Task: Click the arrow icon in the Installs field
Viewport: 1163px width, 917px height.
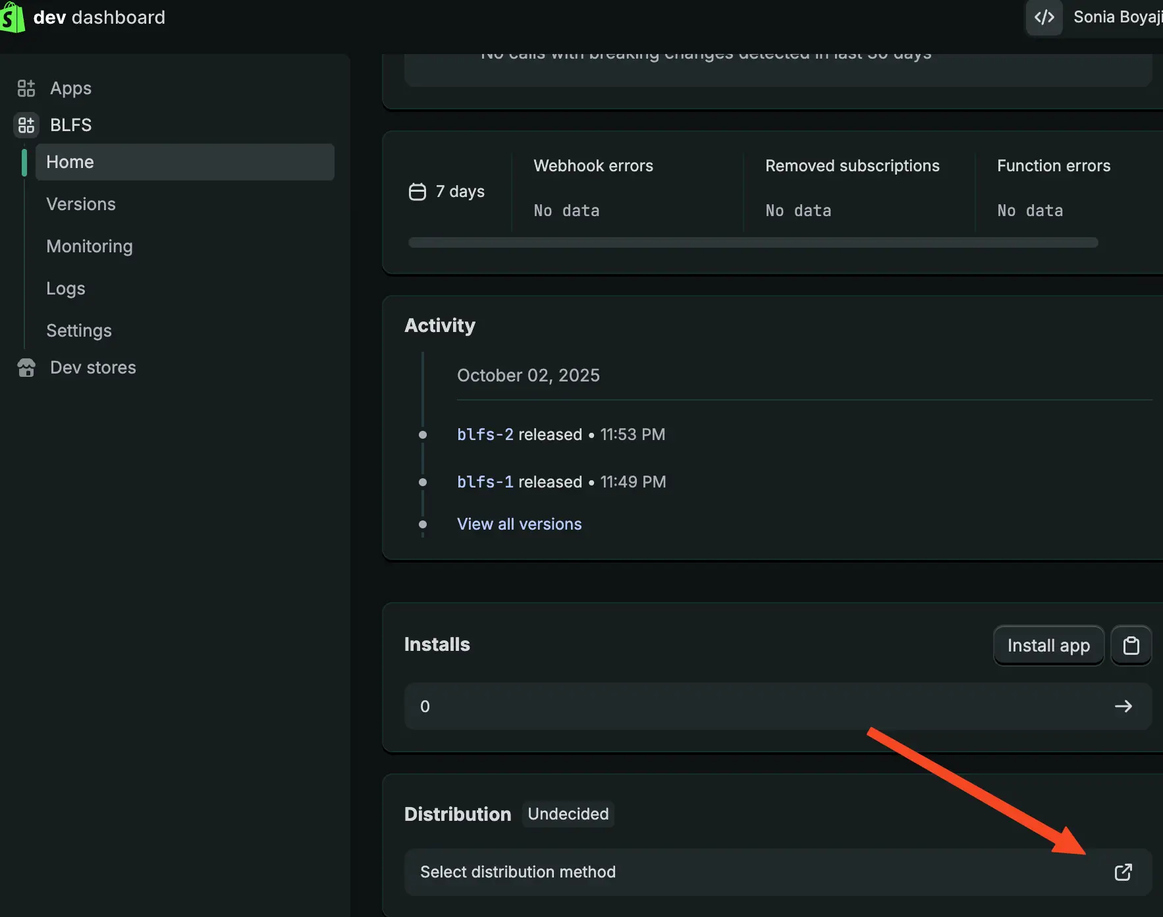Action: [x=1124, y=706]
